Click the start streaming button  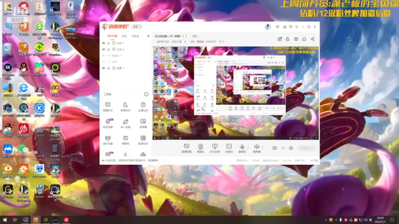click(306, 148)
